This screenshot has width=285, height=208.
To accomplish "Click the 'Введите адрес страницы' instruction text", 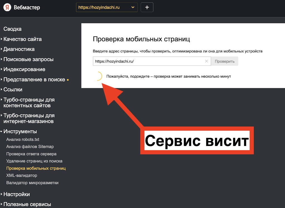I will tap(178, 51).
